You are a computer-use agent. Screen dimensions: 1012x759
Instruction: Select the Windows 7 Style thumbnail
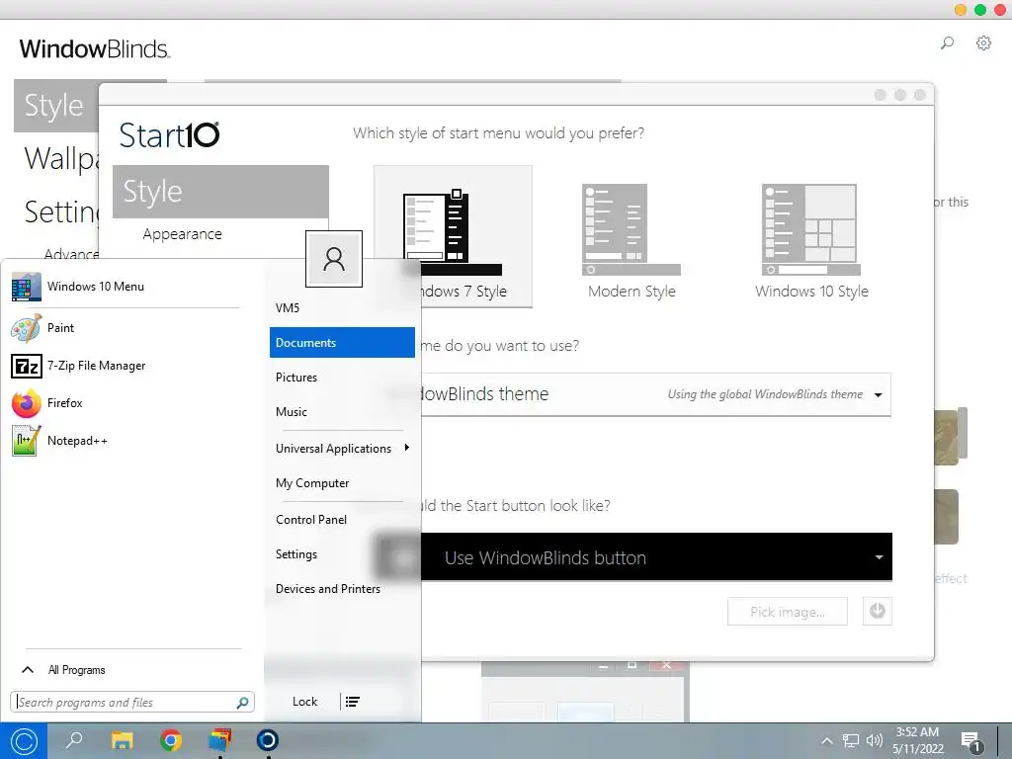[x=453, y=236]
